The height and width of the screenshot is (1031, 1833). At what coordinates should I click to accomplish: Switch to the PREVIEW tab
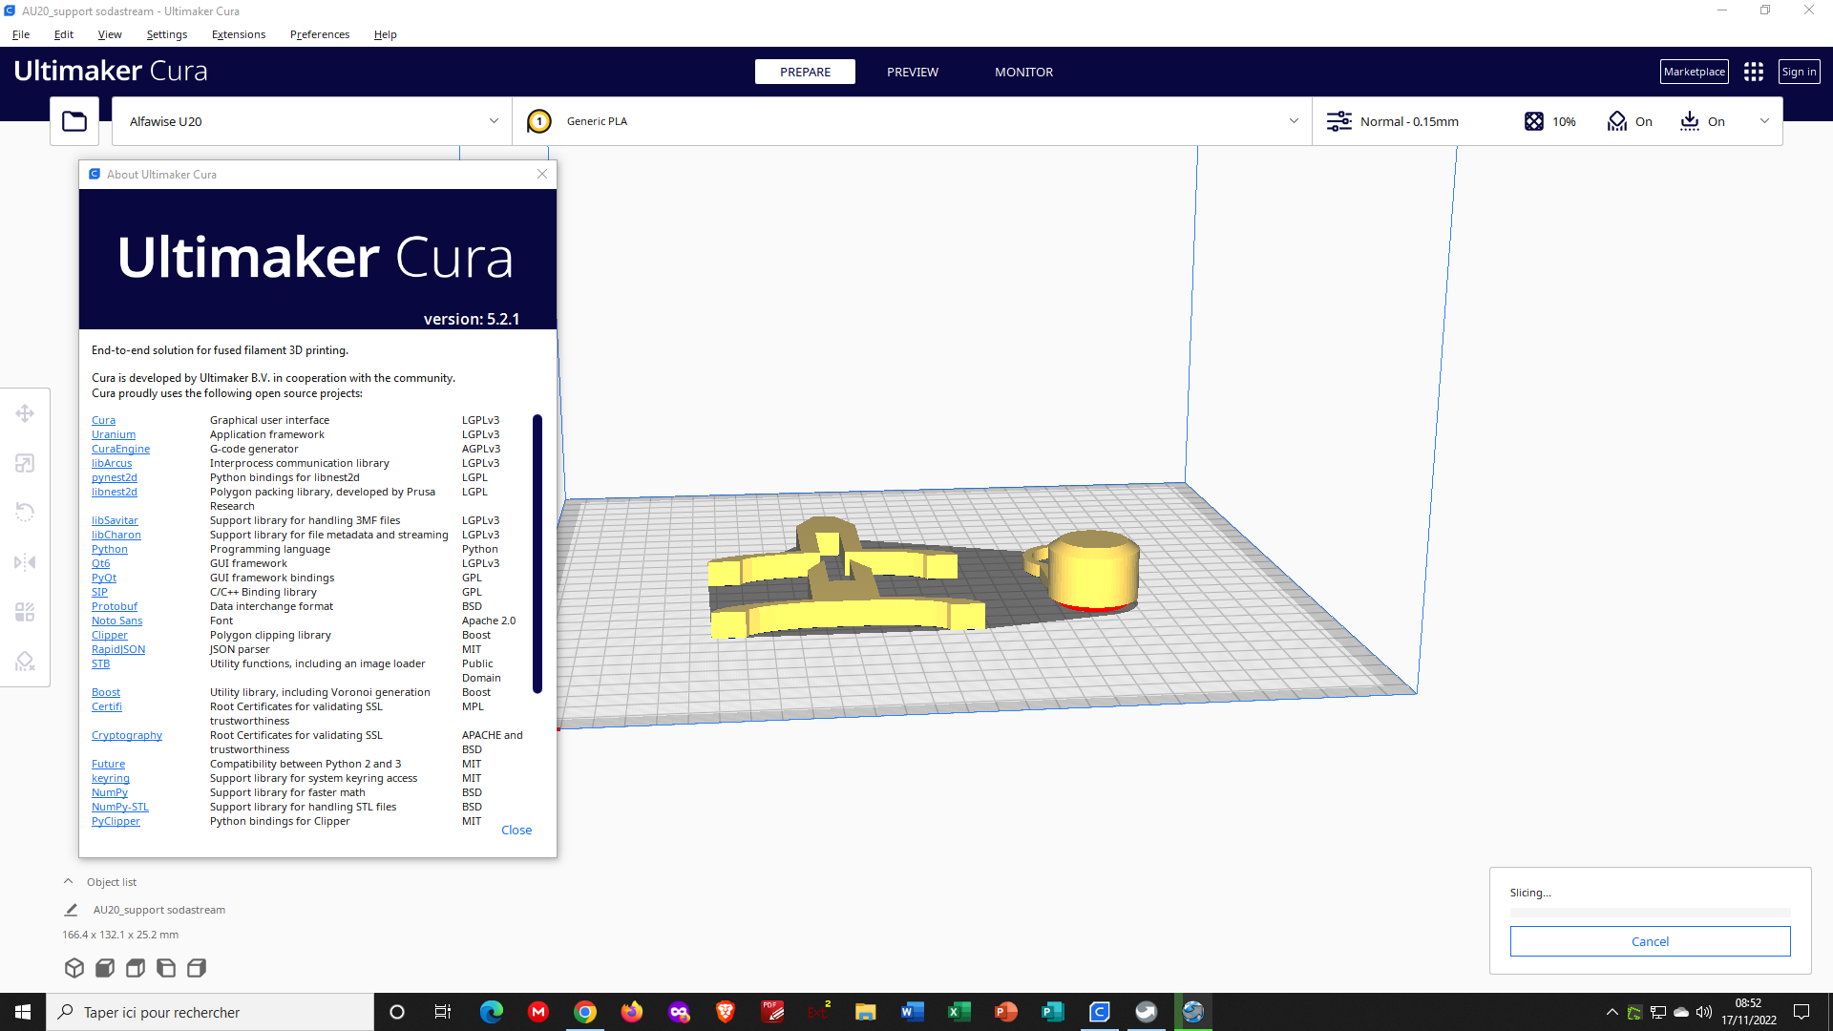[x=912, y=72]
